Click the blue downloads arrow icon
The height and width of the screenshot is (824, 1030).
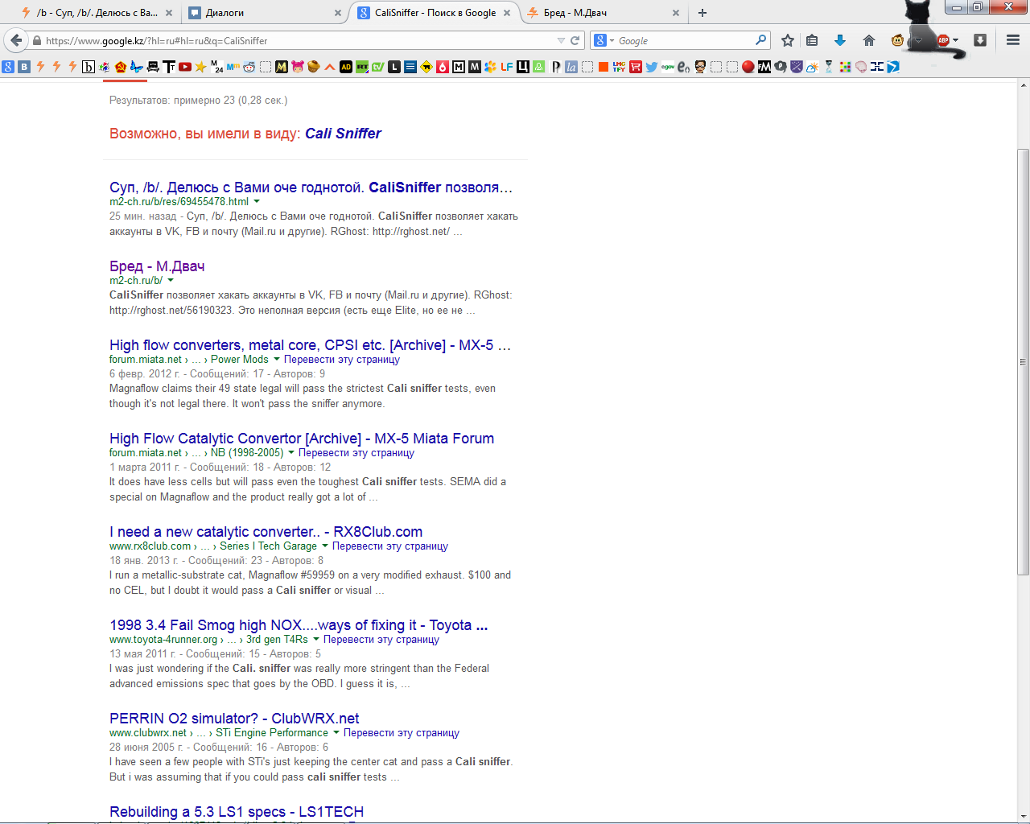tap(840, 40)
